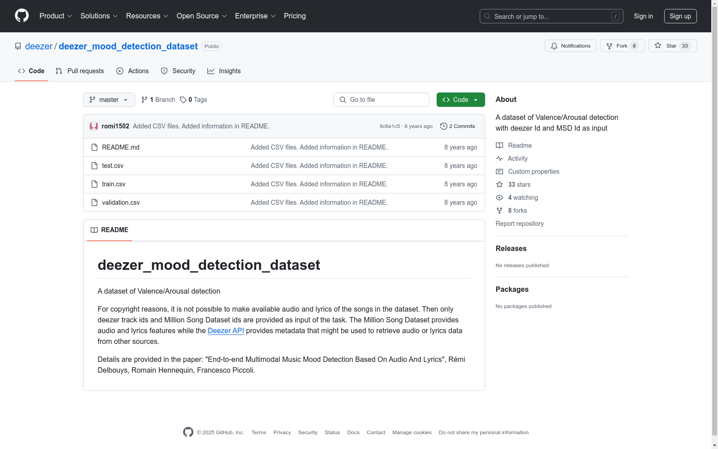Image resolution: width=718 pixels, height=449 pixels.
Task: Expand the Open Source menu
Action: pyautogui.click(x=202, y=16)
